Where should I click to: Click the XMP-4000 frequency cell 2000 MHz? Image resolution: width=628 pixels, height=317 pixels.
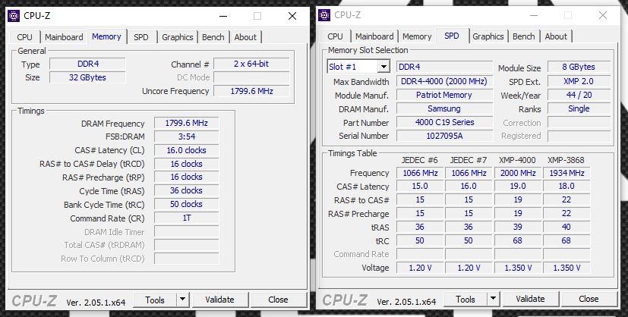(518, 173)
